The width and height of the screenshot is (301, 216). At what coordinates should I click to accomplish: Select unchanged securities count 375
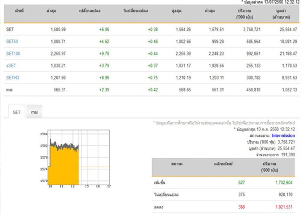click(241, 195)
